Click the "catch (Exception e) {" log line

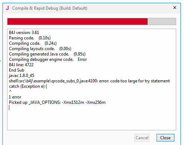28,86
